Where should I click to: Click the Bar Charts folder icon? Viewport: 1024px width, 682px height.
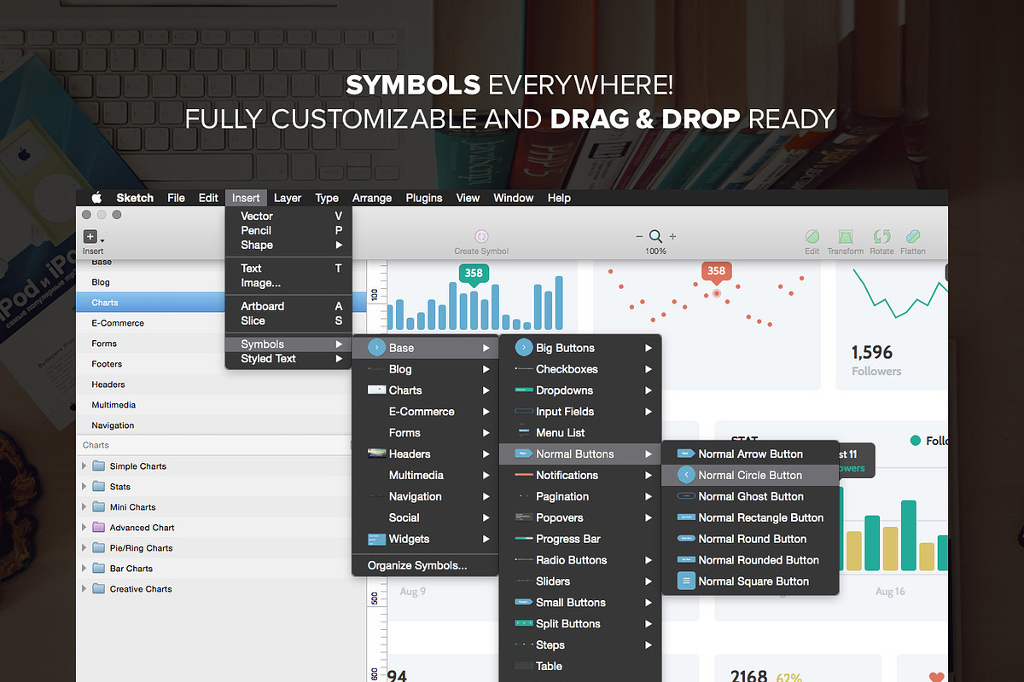98,569
